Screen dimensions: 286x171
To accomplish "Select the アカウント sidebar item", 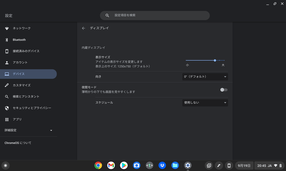I will 28,62.
